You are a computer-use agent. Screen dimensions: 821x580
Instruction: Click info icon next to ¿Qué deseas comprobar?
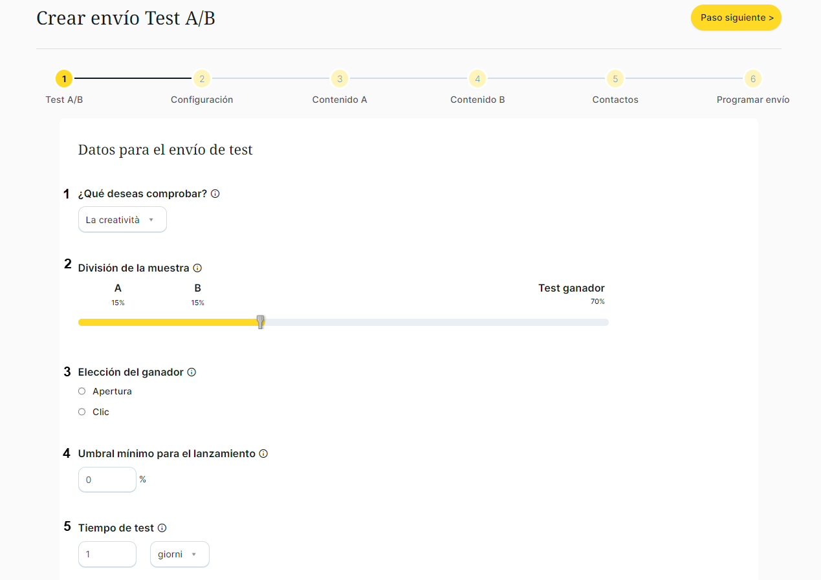tap(215, 194)
